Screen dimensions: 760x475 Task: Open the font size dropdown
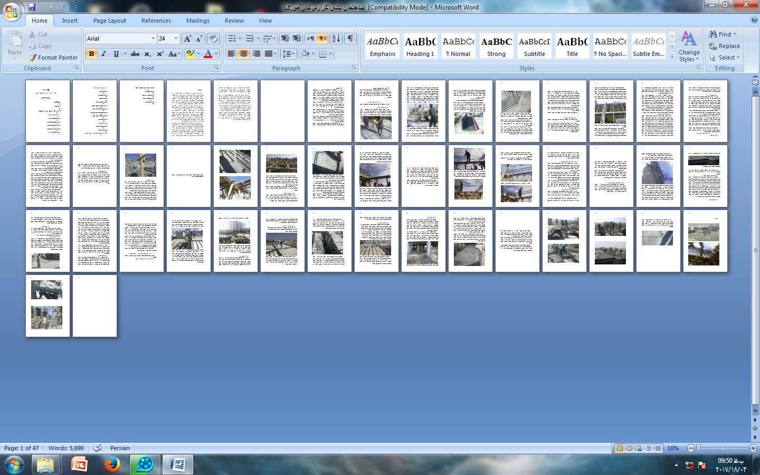point(176,39)
